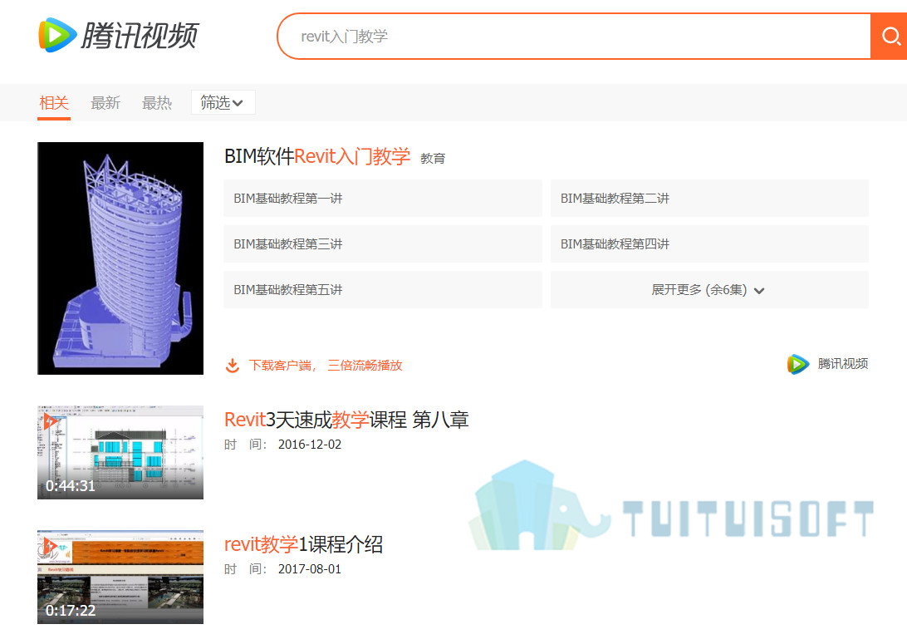Click the 腾讯视频 source label text
907x639 pixels.
[843, 363]
